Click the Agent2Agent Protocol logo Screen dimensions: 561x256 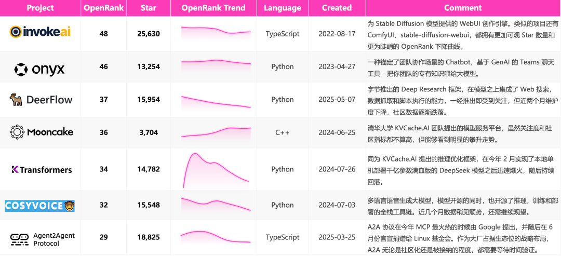pos(43,239)
